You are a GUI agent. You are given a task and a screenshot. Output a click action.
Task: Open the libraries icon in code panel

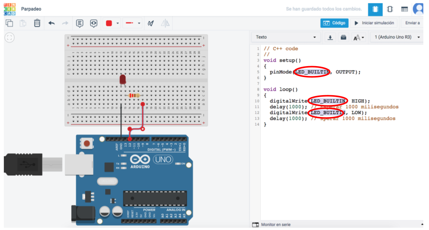[344, 37]
